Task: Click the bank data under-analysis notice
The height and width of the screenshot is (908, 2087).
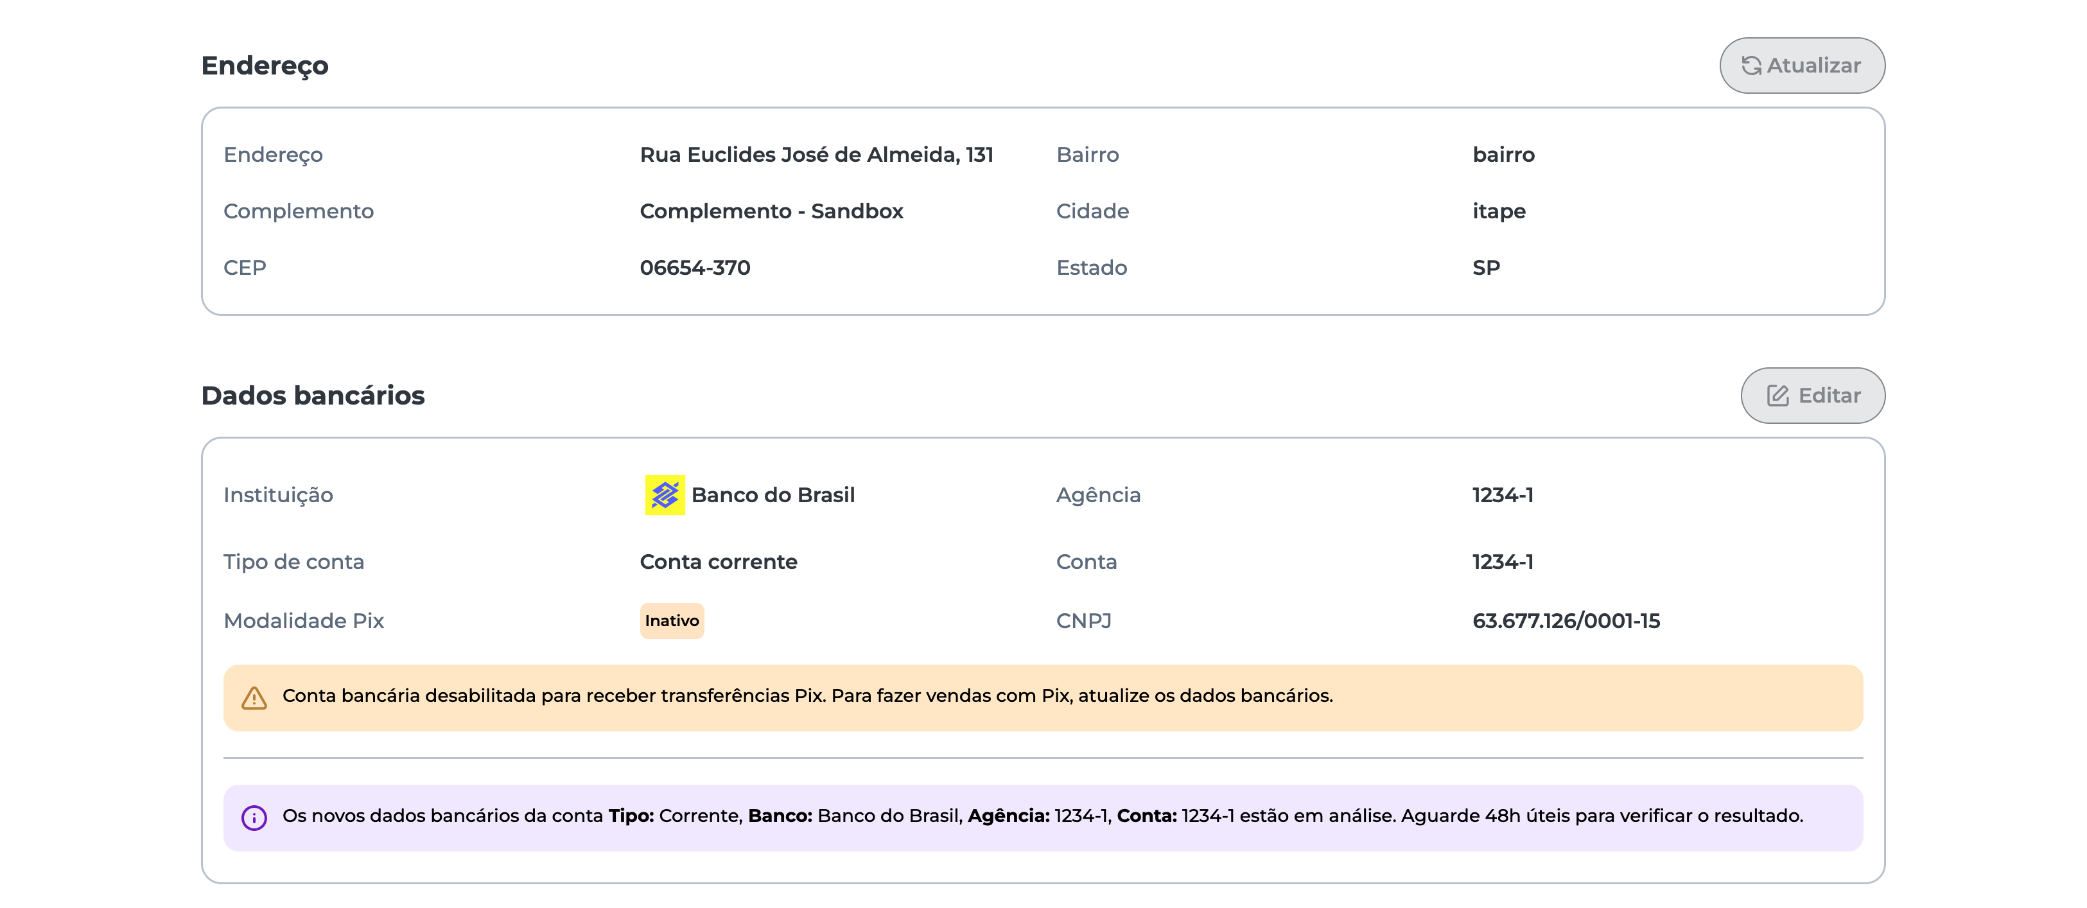Action: (1042, 817)
